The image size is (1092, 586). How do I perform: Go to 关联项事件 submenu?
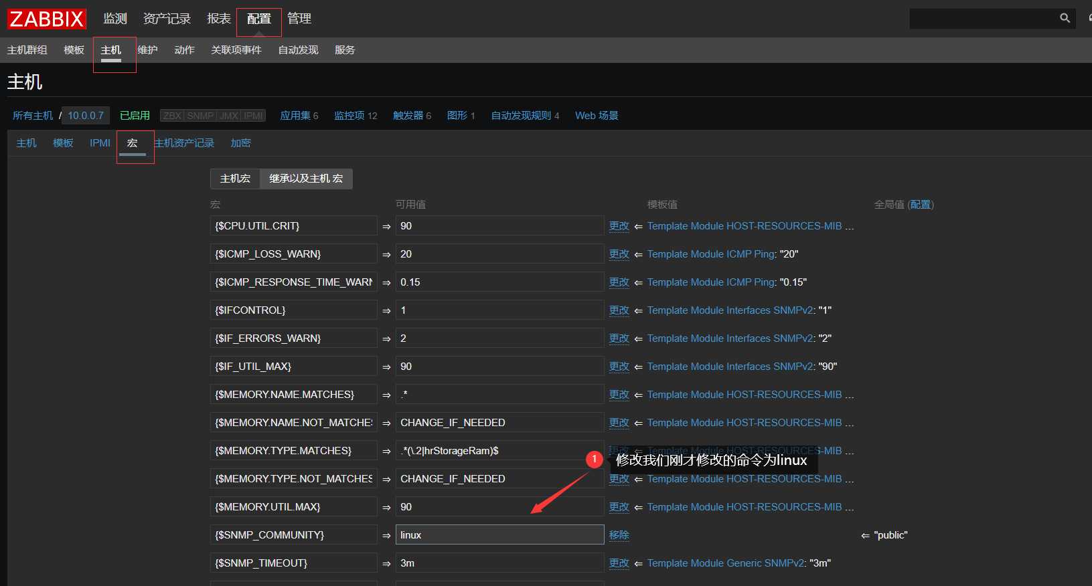coord(236,50)
